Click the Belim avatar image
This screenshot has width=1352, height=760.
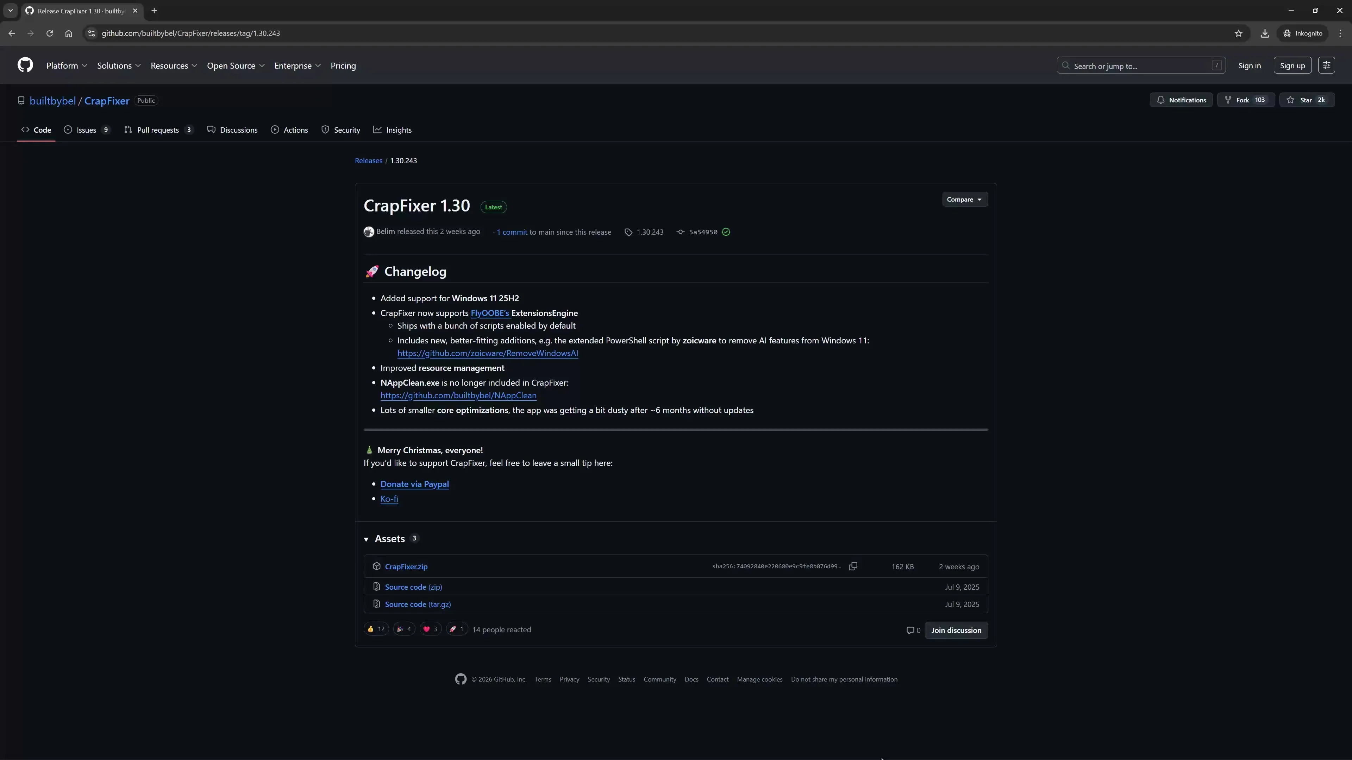click(368, 232)
